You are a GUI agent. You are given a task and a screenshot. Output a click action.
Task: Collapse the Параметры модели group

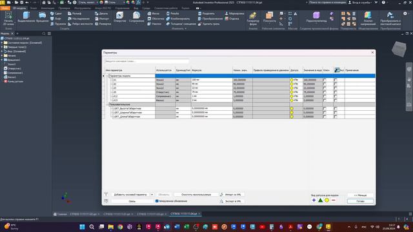coord(107,76)
